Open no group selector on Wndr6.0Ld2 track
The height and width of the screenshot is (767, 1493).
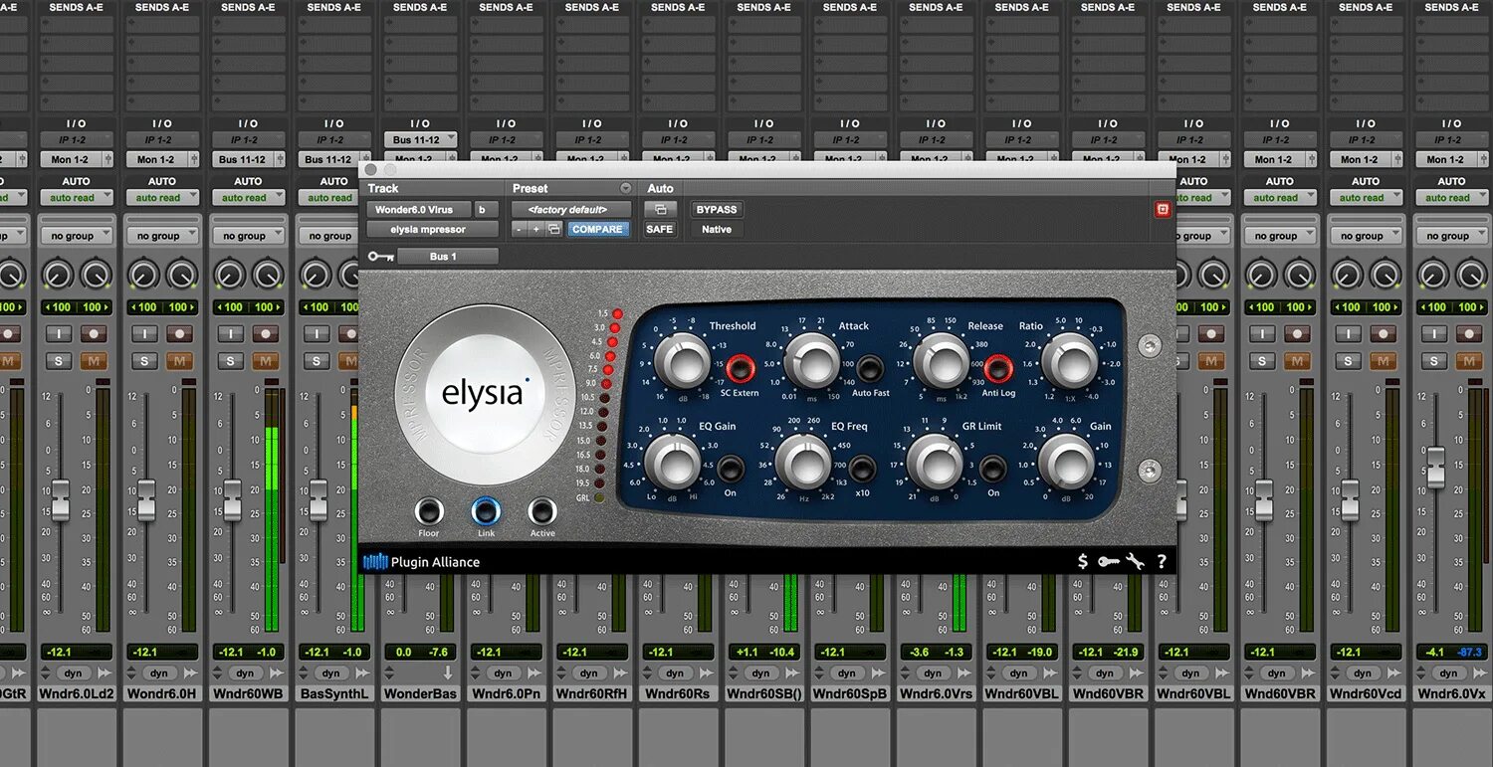(x=77, y=236)
